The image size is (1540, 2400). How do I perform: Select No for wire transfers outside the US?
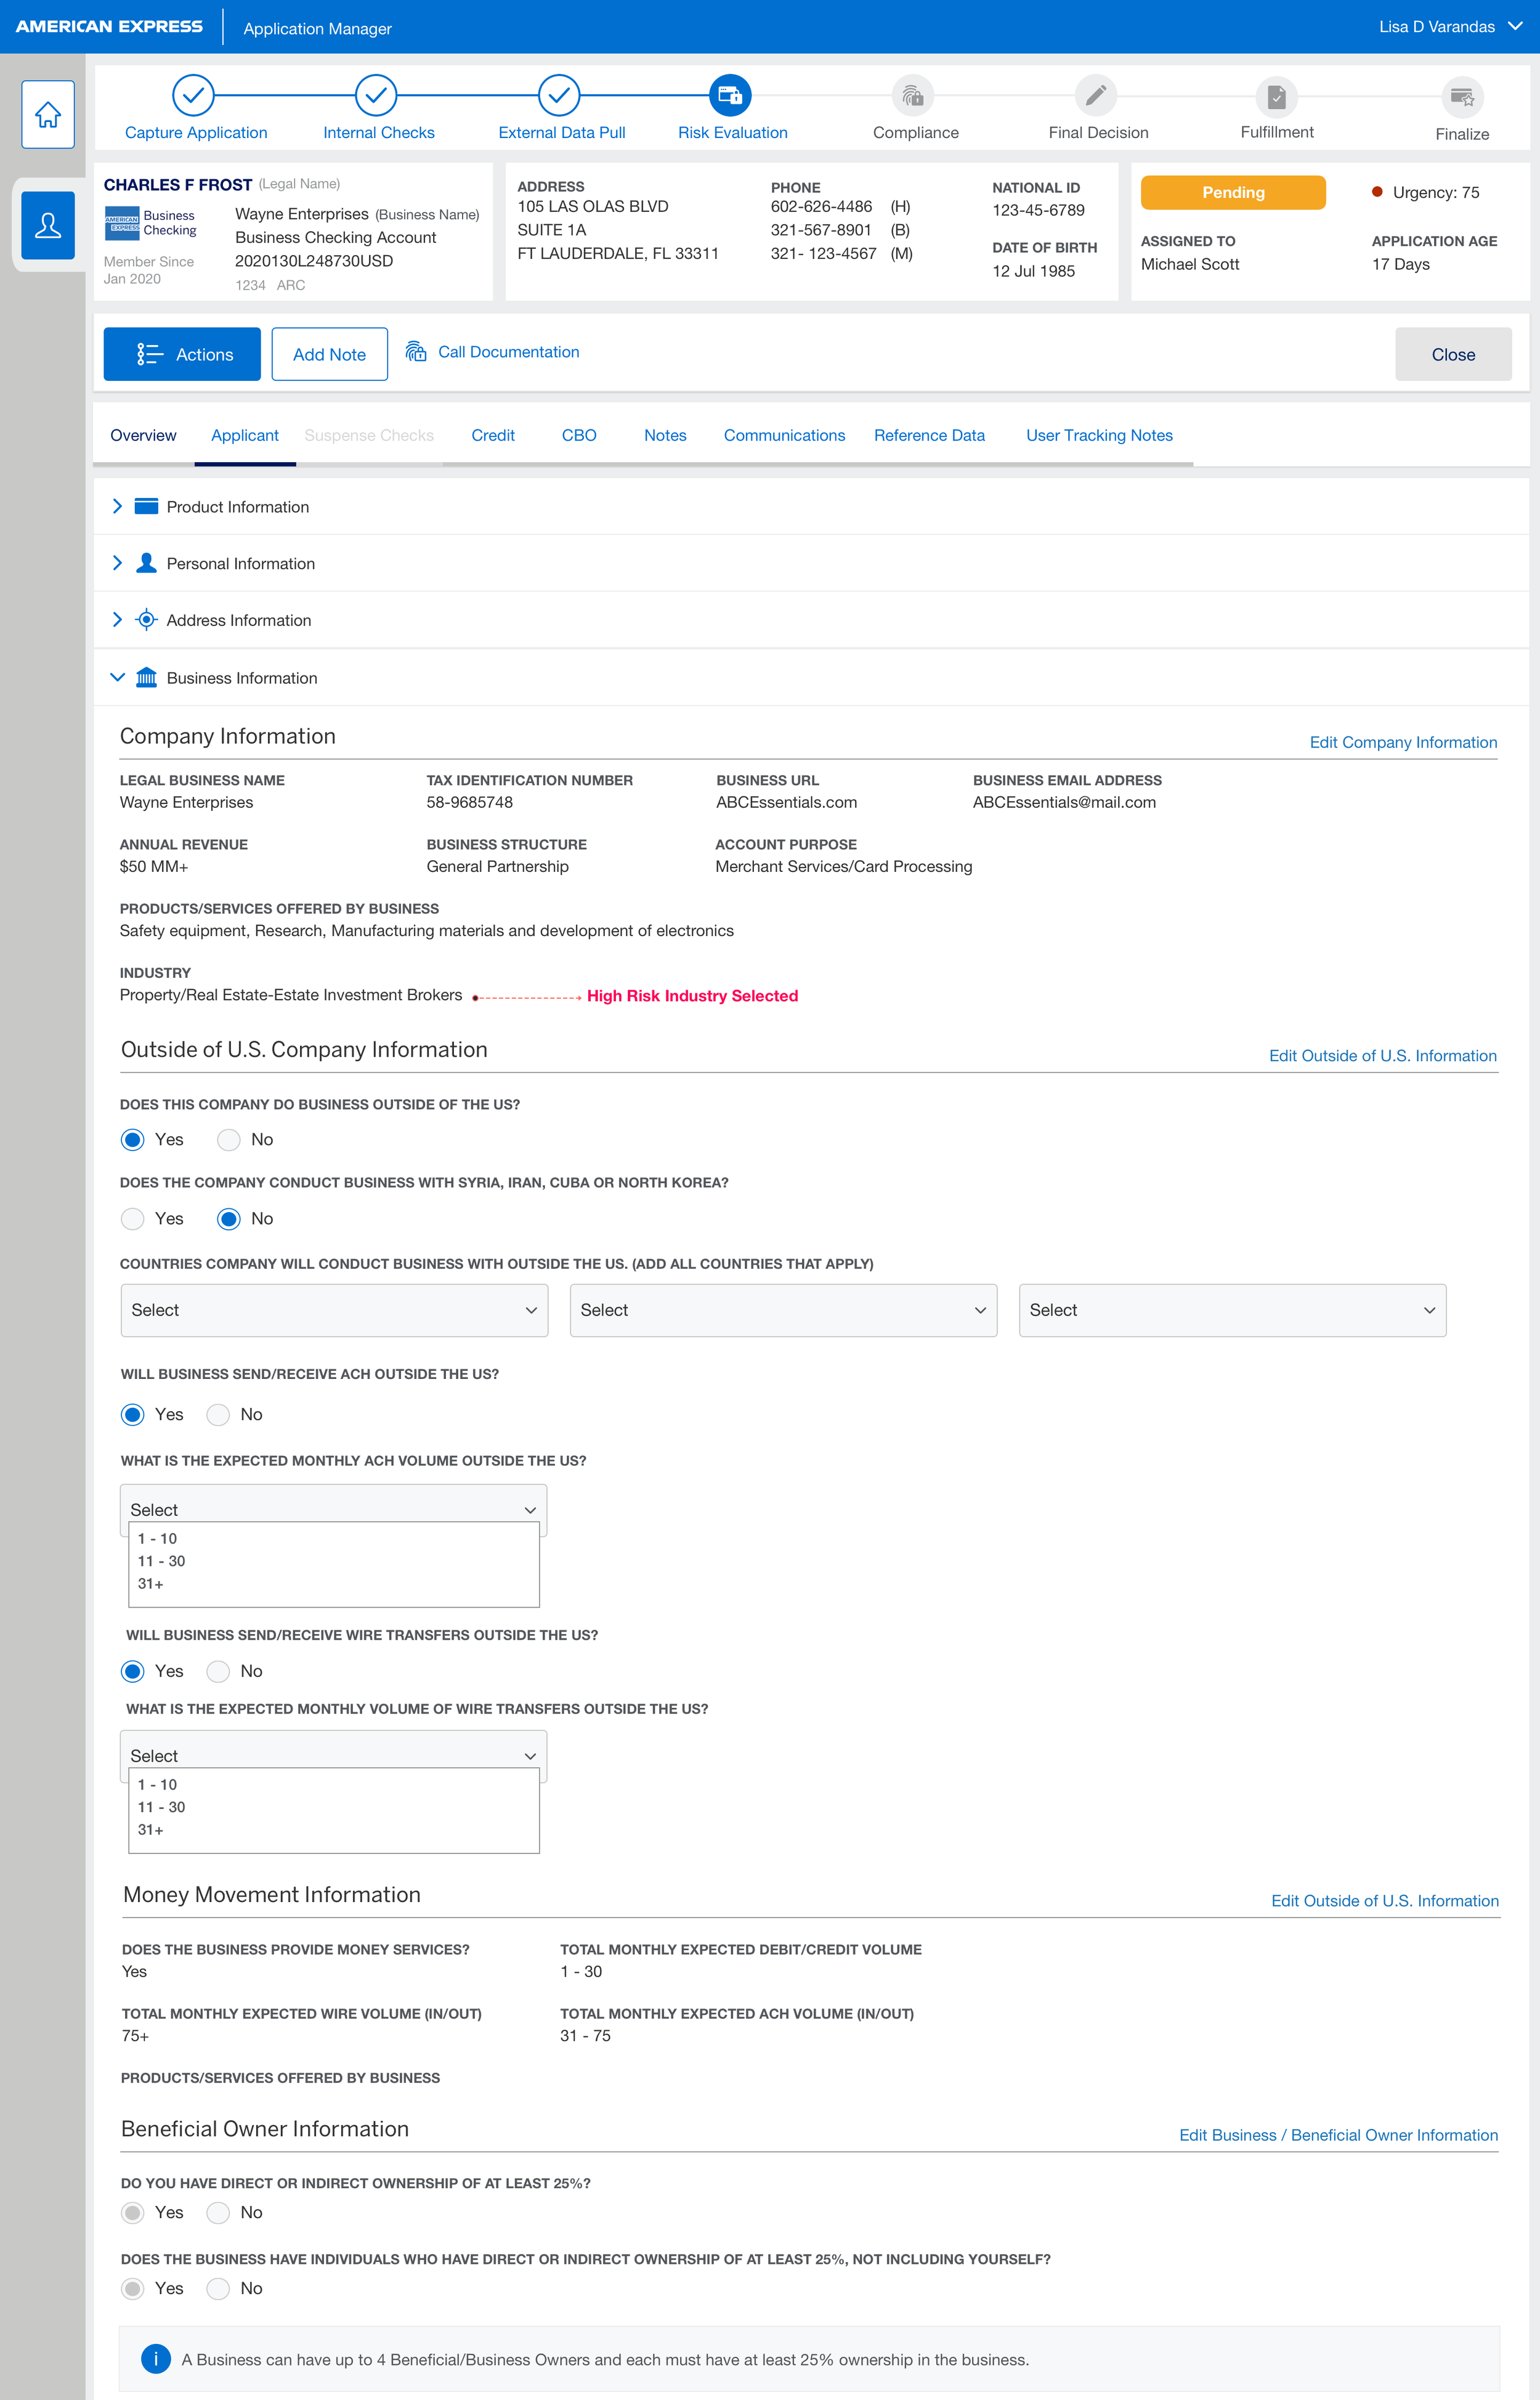click(218, 1670)
